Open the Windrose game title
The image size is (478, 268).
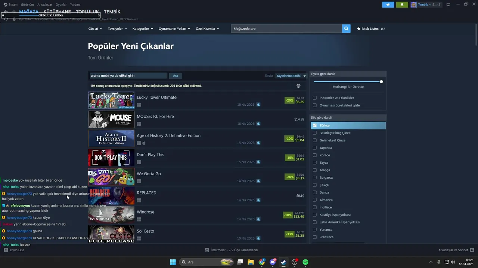coord(146,212)
